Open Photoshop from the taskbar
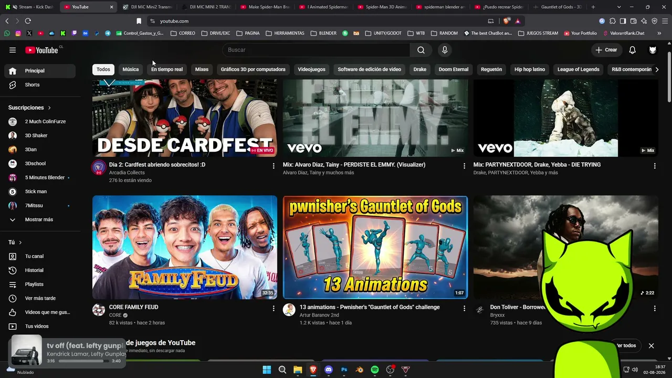672x378 pixels. pyautogui.click(x=344, y=370)
